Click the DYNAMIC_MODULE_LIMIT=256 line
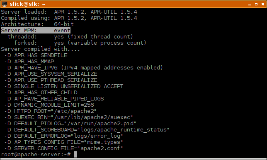The height and width of the screenshot is (160, 267). [49, 105]
